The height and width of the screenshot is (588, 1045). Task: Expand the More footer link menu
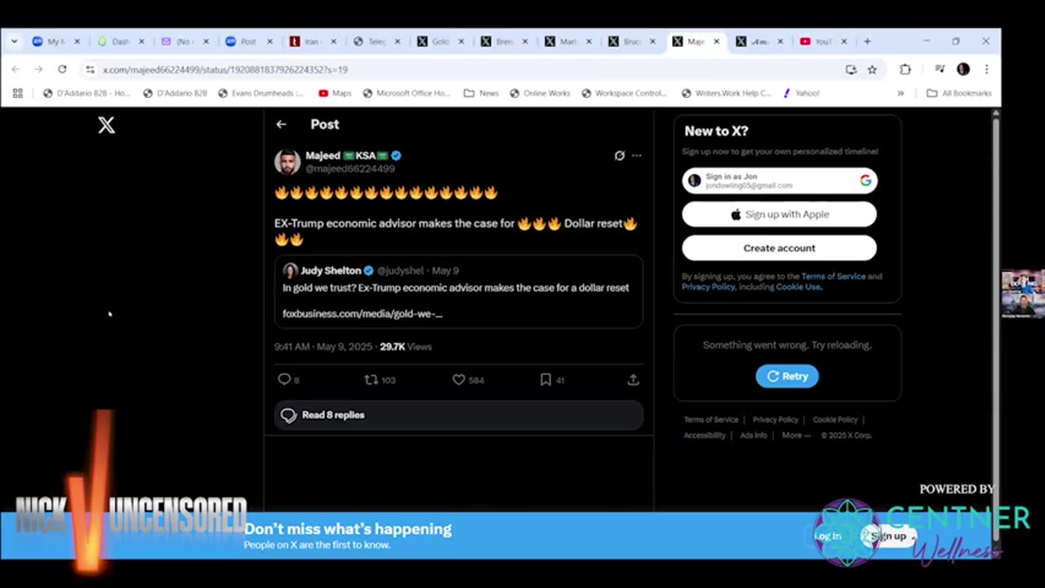(796, 435)
